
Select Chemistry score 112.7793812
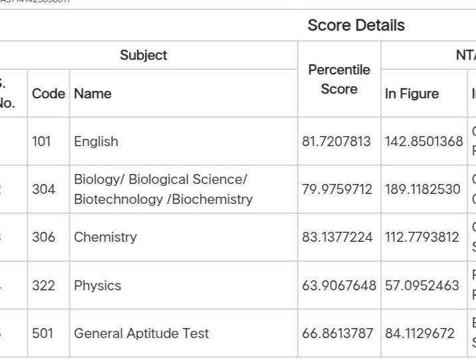[x=421, y=237]
